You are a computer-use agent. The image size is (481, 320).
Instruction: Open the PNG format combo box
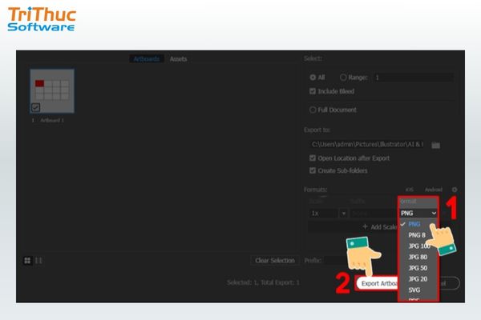[418, 213]
